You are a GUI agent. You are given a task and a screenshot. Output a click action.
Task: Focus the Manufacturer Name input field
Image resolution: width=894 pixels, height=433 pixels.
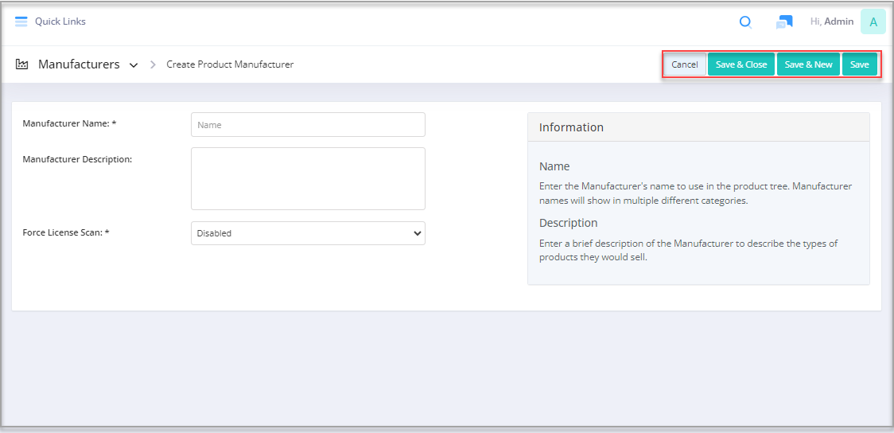308,125
